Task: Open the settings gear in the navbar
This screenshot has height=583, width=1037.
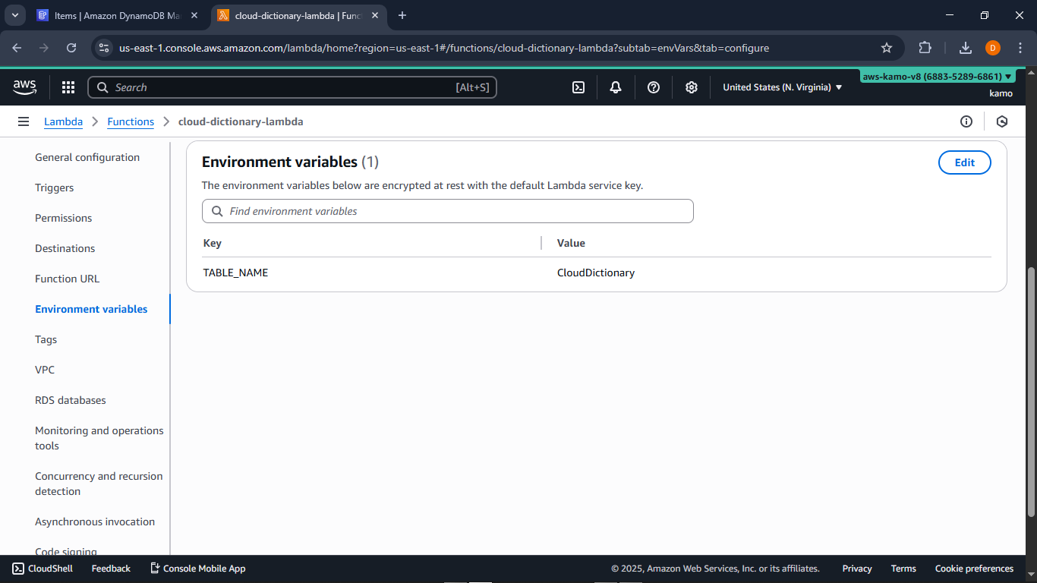Action: pyautogui.click(x=692, y=87)
